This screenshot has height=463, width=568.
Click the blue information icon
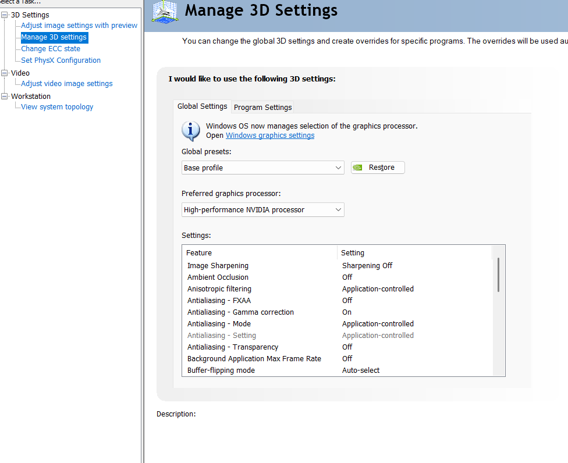(191, 131)
